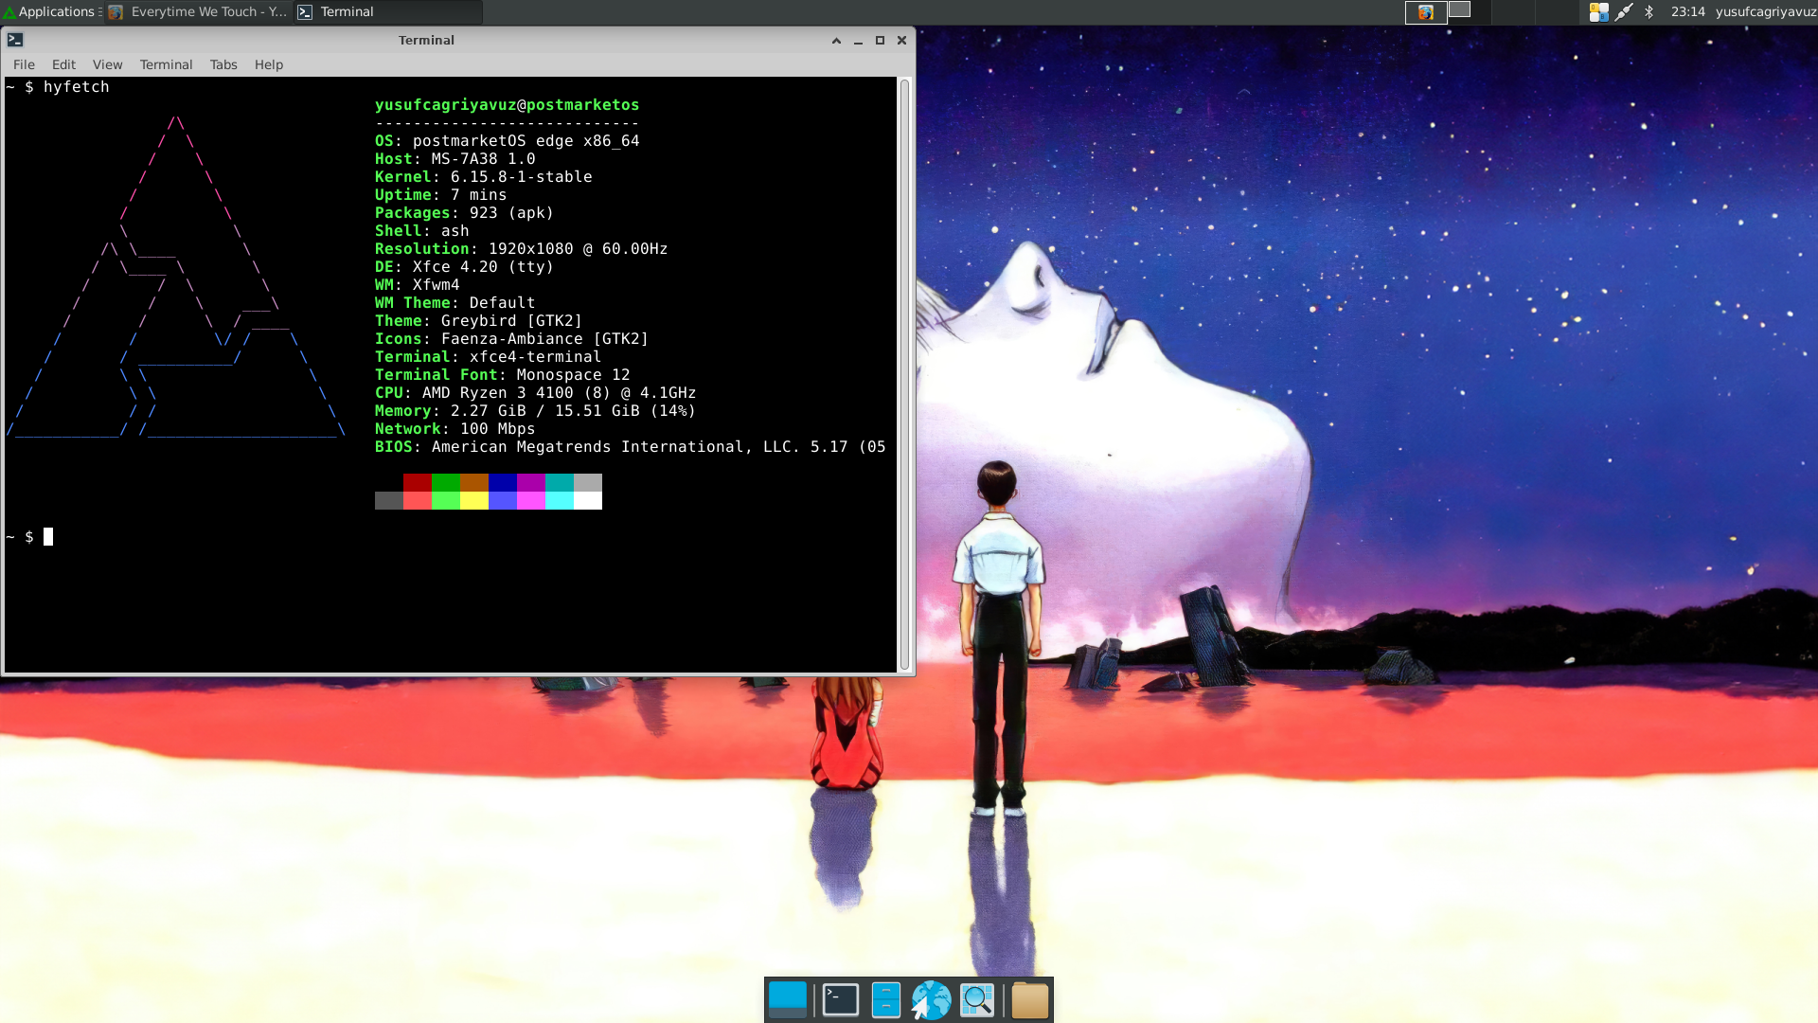Open the Bluetooth tray icon
This screenshot has height=1023, width=1818.
(x=1649, y=11)
